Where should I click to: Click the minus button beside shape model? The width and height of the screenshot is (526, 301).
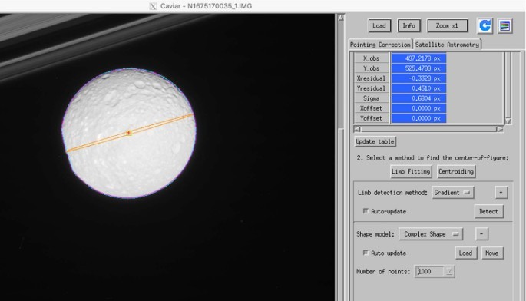click(481, 234)
